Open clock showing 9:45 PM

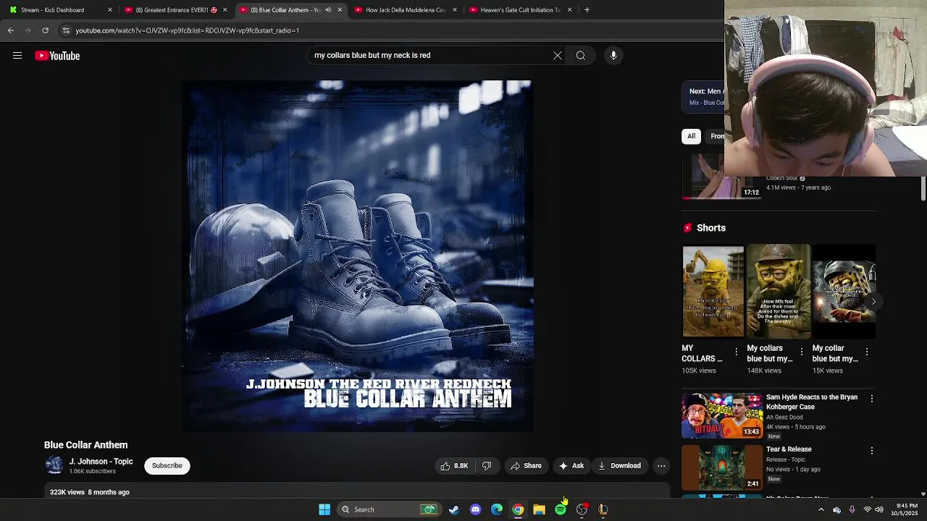tap(906, 509)
